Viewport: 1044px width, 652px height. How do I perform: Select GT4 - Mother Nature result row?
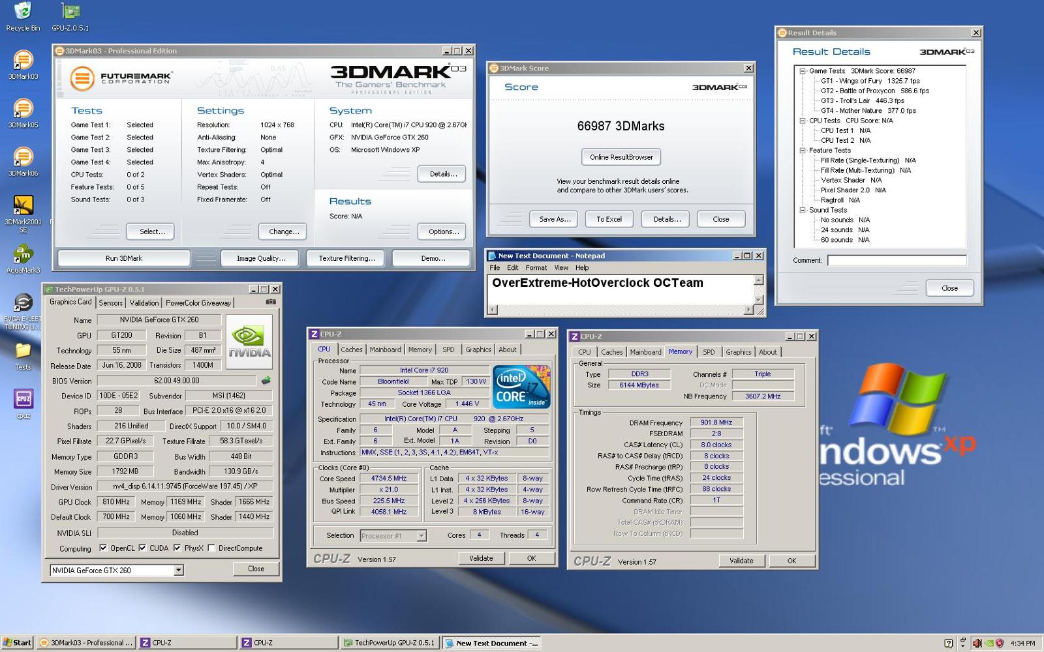(x=868, y=111)
